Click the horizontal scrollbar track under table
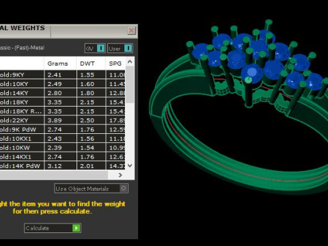 (x=54, y=175)
